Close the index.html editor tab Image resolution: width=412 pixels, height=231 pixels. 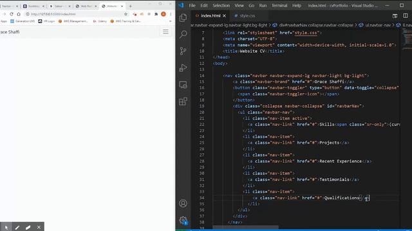pos(224,15)
